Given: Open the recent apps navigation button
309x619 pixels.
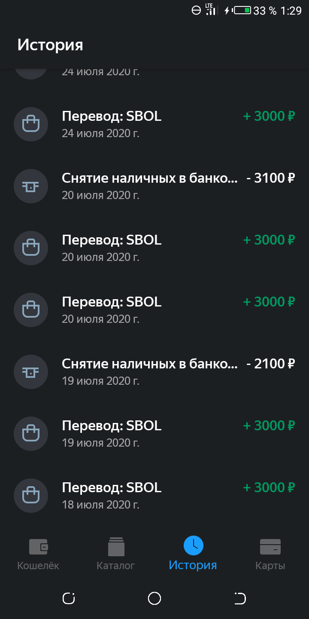Looking at the screenshot, I should point(69,598).
